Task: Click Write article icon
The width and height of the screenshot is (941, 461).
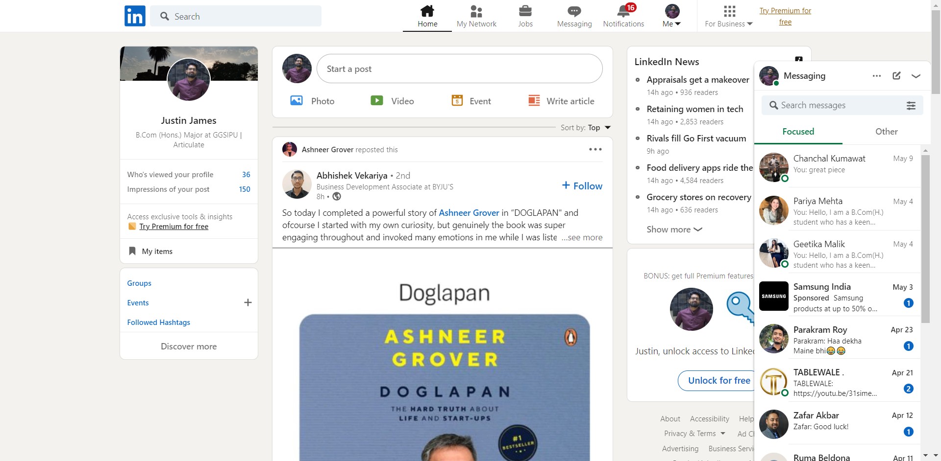Action: pos(534,101)
